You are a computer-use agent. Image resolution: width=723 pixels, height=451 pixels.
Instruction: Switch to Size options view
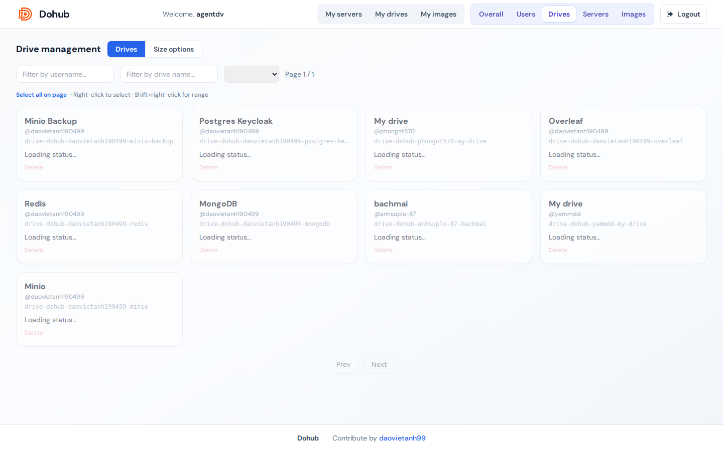point(174,49)
